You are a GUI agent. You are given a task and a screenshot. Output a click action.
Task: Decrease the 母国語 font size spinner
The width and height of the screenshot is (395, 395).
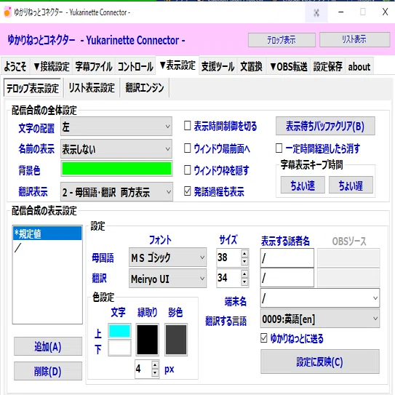click(244, 261)
